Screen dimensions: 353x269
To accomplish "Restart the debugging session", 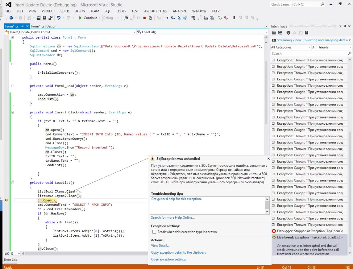I will point(151,18).
